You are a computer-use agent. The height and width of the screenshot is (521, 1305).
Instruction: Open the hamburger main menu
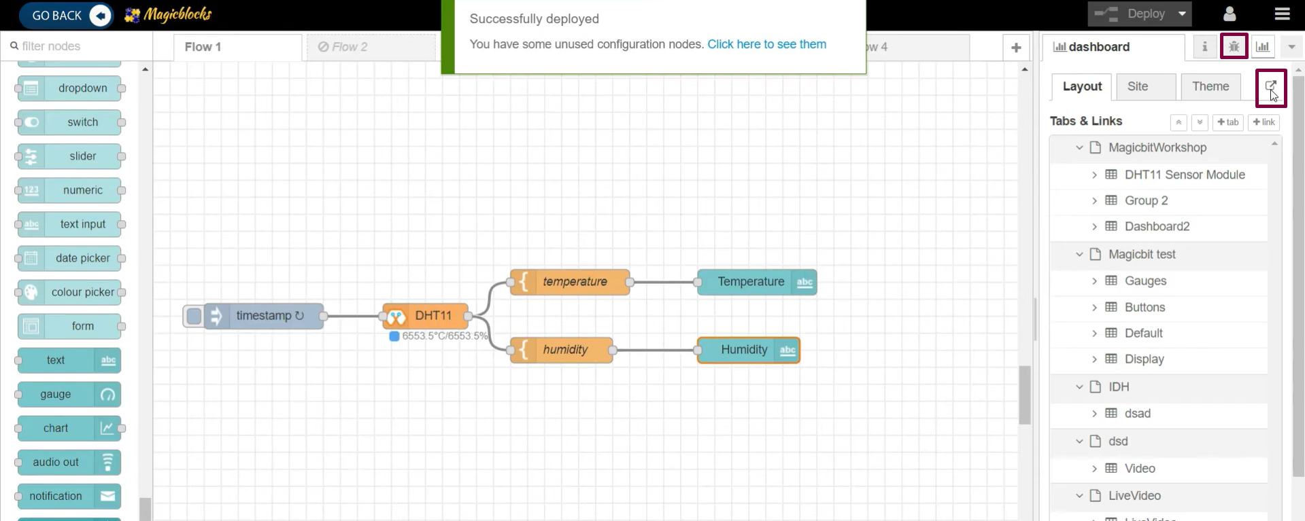(1282, 14)
